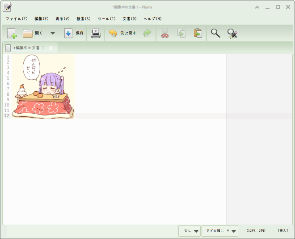Viewport: 295px width, 239px height.
Task: Save the document with the blue arrow icon
Action: [x=68, y=33]
